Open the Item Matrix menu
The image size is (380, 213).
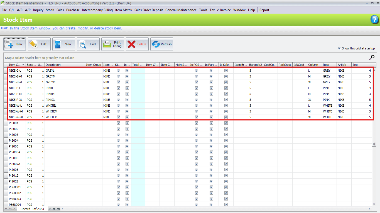click(123, 10)
